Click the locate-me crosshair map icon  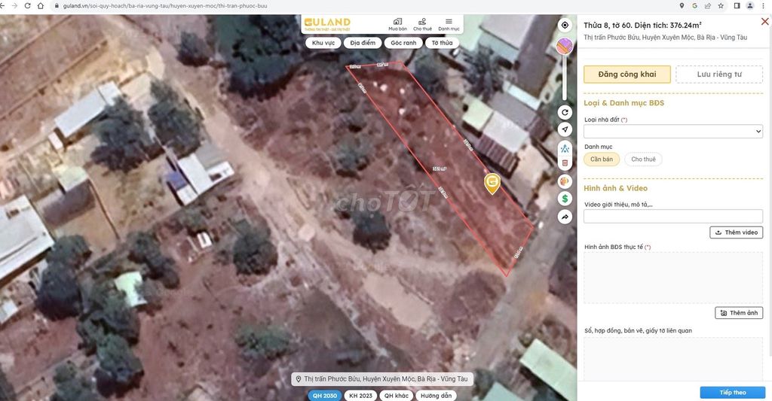tap(565, 25)
